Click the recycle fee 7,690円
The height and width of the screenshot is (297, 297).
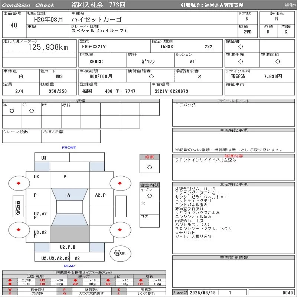click(x=273, y=76)
